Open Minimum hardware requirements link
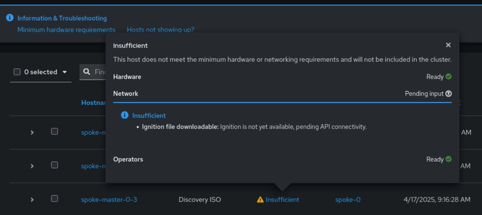 (x=66, y=30)
